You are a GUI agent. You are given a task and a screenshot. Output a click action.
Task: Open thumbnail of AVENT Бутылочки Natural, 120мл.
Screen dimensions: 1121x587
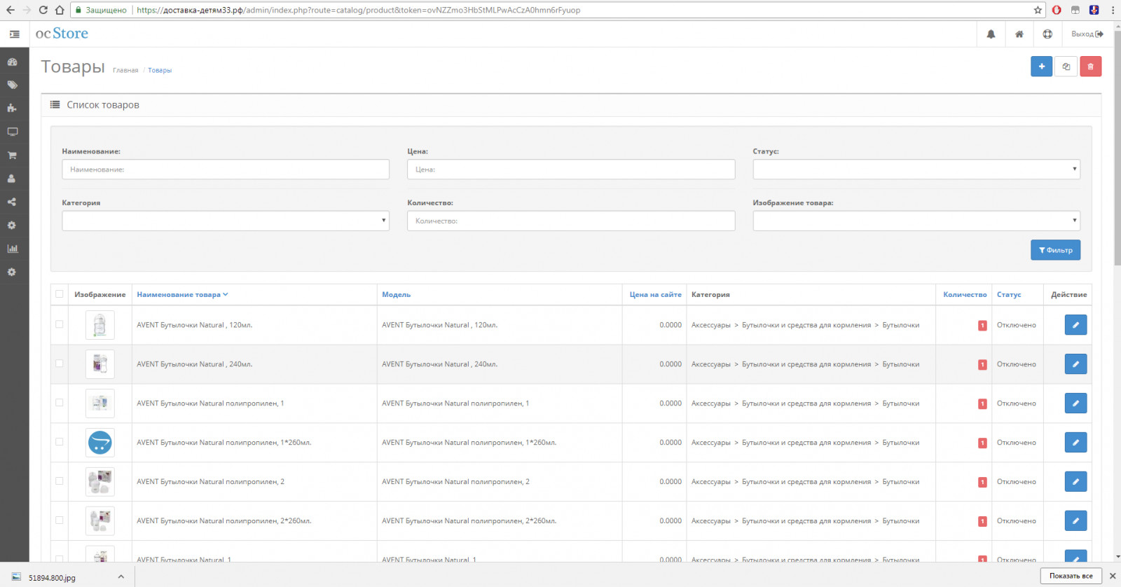tap(99, 325)
